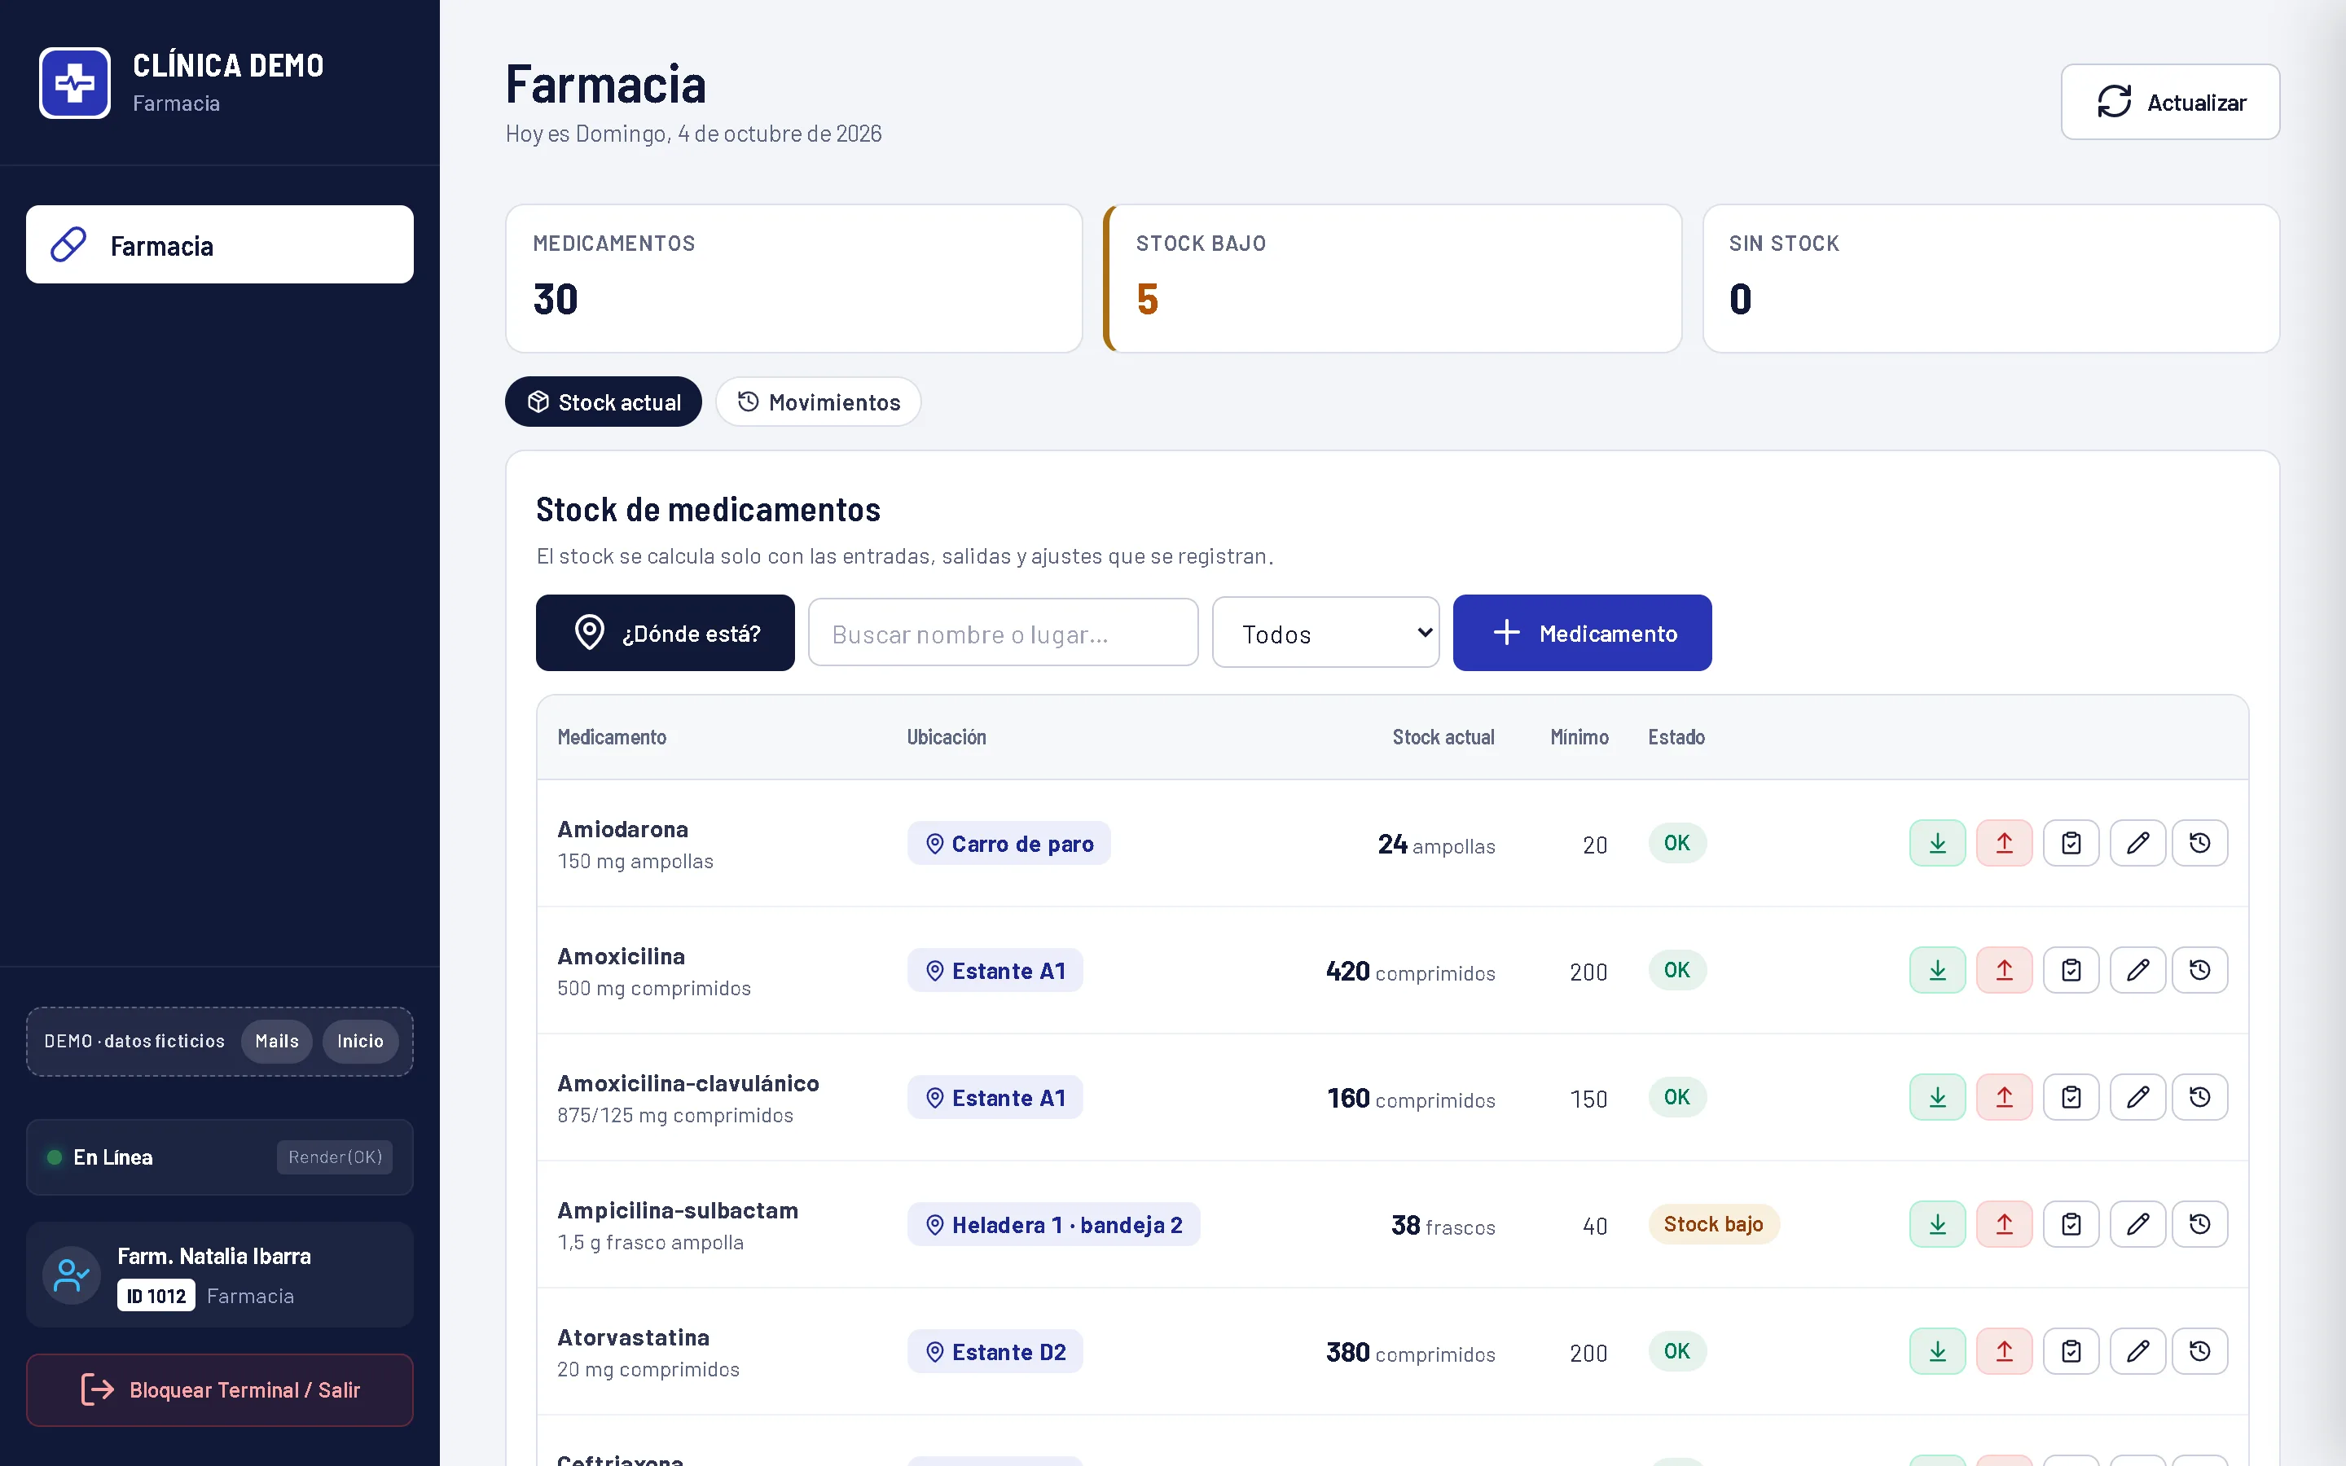This screenshot has width=2346, height=1466.
Task: Edit Ampicilina-sulbactam with pencil icon
Action: 2137,1225
